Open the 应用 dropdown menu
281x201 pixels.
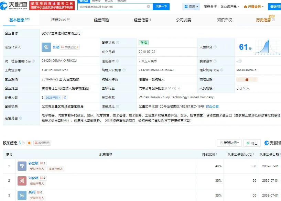[x=191, y=7]
